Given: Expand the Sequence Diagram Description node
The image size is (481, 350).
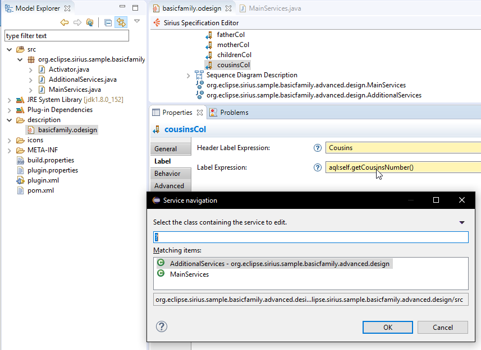Looking at the screenshot, I should 189,75.
